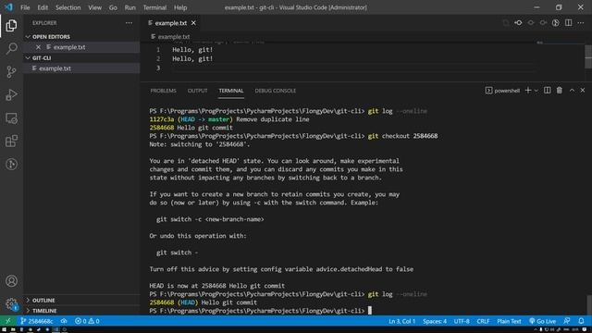The image size is (592, 333).
Task: Click the editor vertical scrollbar
Action: click(588, 57)
